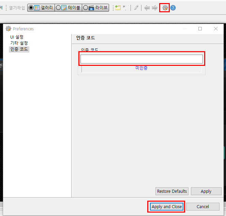Click the 미인증 status text
Image resolution: width=226 pixels, height=216 pixels.
point(141,68)
